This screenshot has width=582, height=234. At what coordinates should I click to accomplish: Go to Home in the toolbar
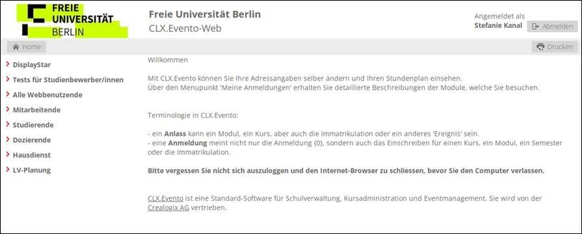(27, 47)
